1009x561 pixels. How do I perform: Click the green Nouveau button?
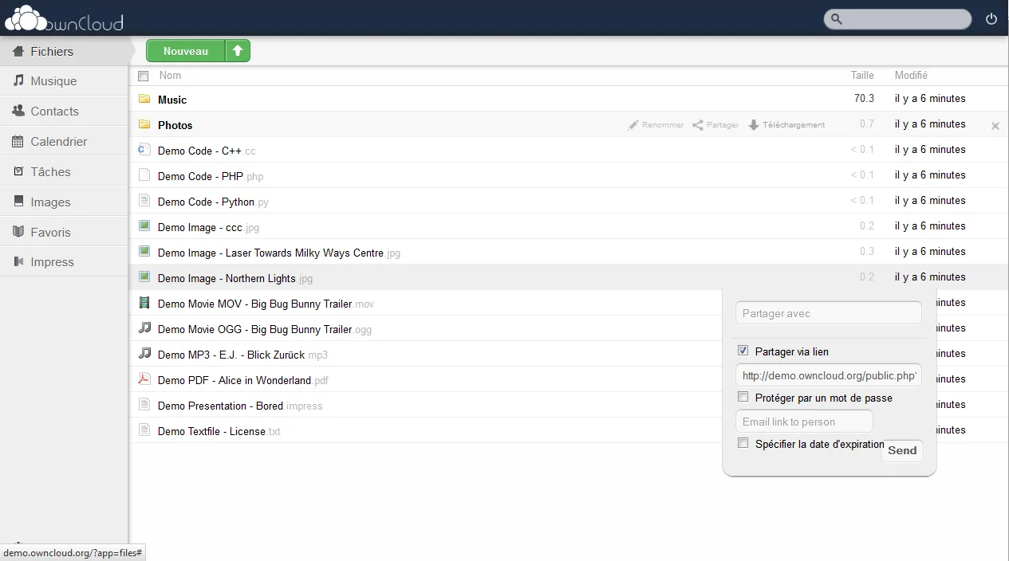coord(186,51)
